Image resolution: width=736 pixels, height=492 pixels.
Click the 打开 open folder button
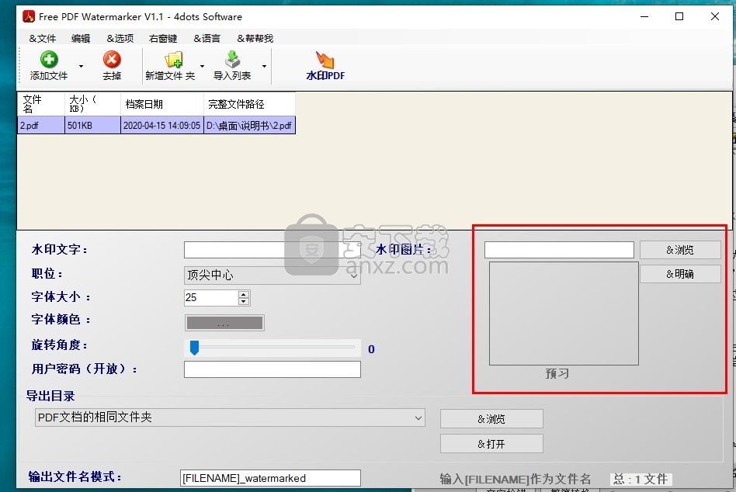tap(491, 444)
